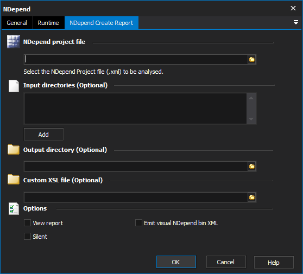Viewport: 303px width, 274px height.
Task: Click the 'Select the NDepend Project file' hint text
Action: (x=93, y=72)
